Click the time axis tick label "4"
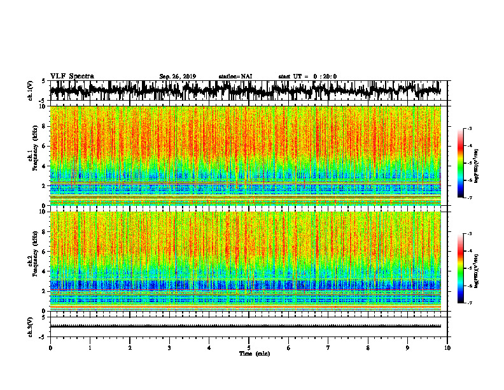 click(209, 348)
